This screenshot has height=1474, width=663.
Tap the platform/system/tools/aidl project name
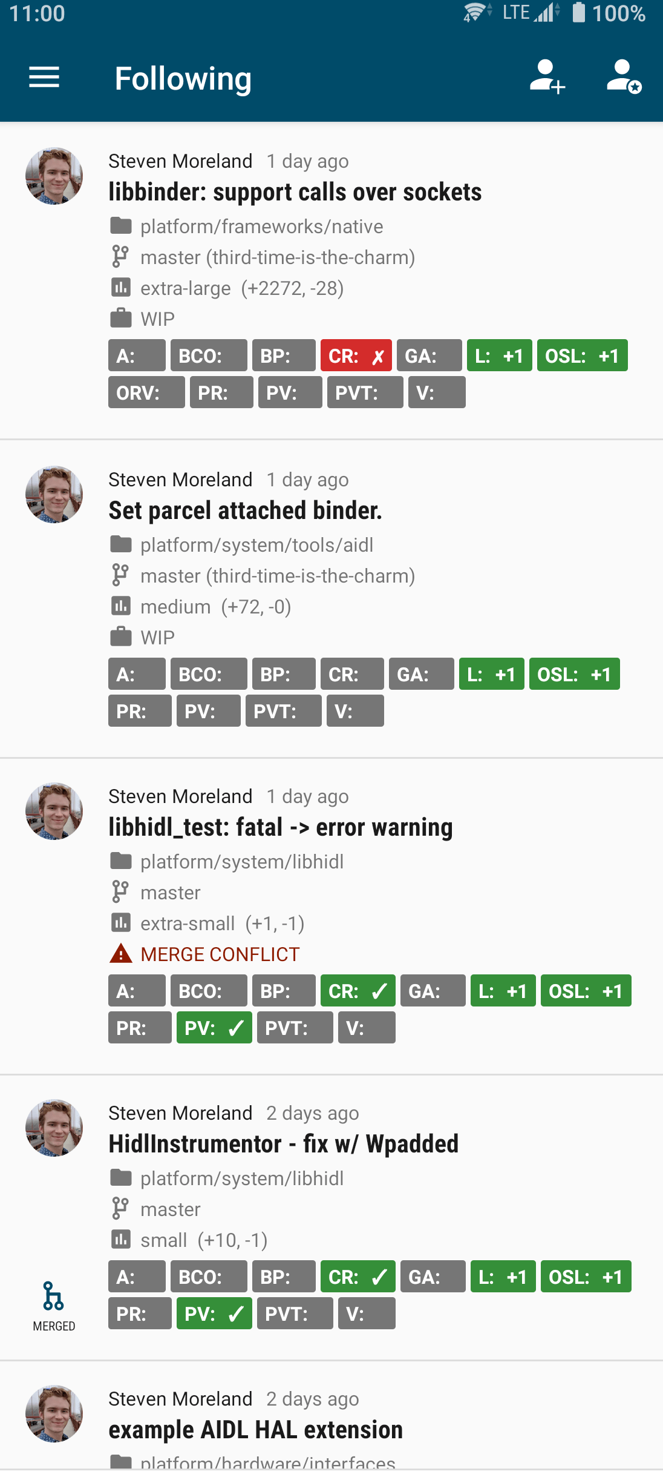[x=256, y=545]
